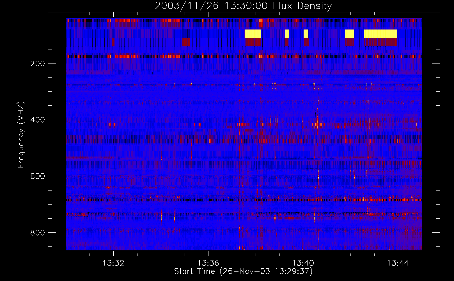Select the 13:36 time tick label

pyautogui.click(x=208, y=263)
